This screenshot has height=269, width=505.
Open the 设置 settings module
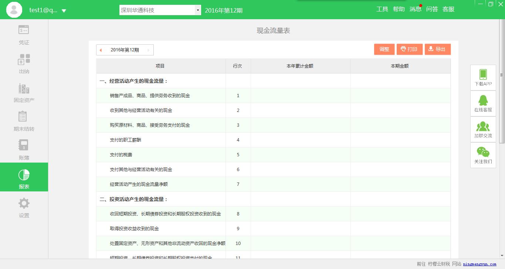tap(23, 208)
